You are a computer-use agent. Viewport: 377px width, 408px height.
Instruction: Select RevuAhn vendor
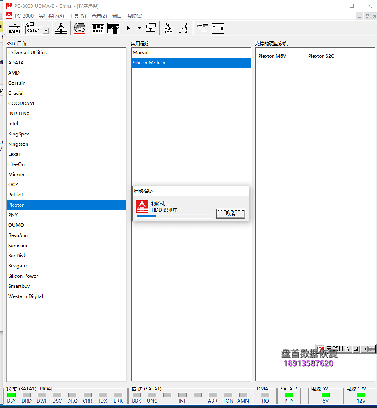pos(67,235)
